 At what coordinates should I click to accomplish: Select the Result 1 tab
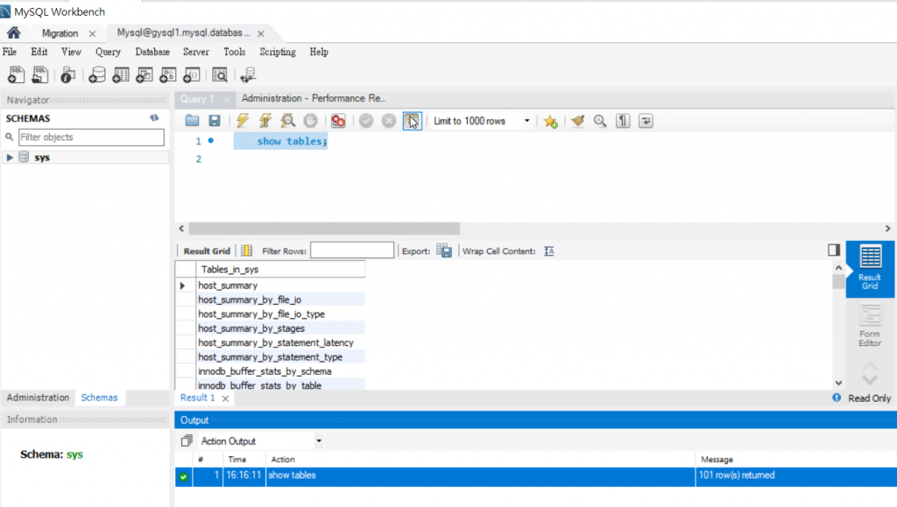pyautogui.click(x=197, y=398)
